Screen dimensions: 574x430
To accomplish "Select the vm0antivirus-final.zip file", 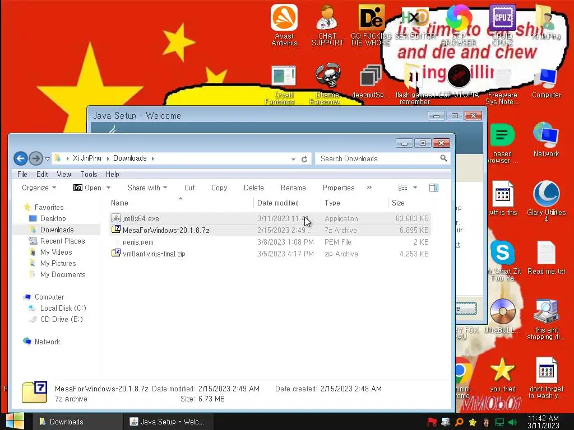I will point(270,254).
